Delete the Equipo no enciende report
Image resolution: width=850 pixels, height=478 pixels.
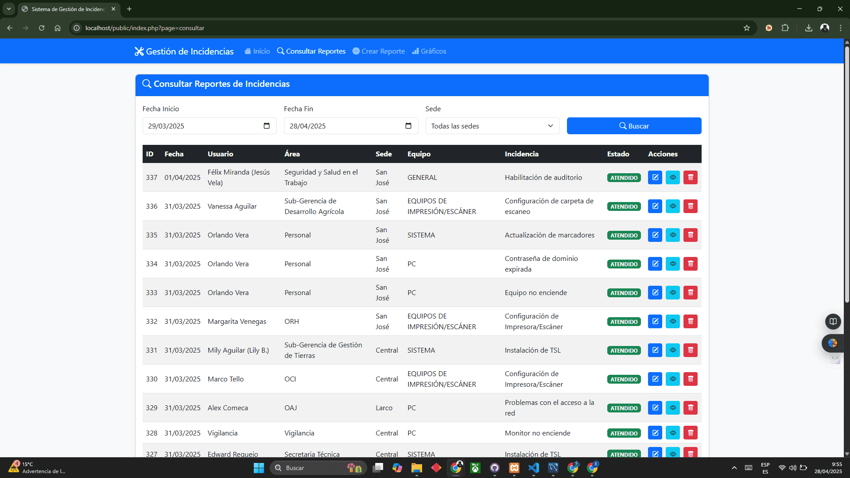point(690,293)
